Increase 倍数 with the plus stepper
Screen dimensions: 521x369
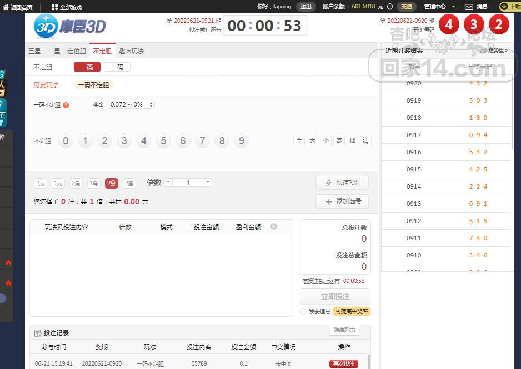pos(207,182)
